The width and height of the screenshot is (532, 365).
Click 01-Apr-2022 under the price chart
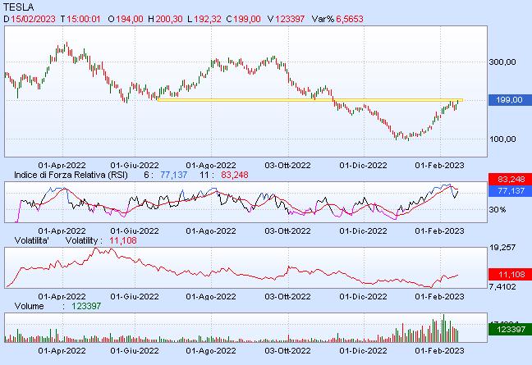pyautogui.click(x=62, y=166)
